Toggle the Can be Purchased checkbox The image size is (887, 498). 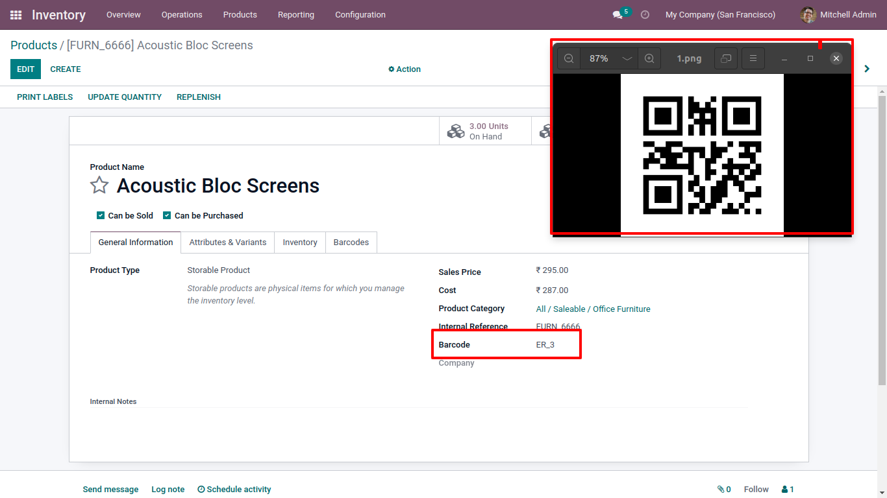pos(167,215)
